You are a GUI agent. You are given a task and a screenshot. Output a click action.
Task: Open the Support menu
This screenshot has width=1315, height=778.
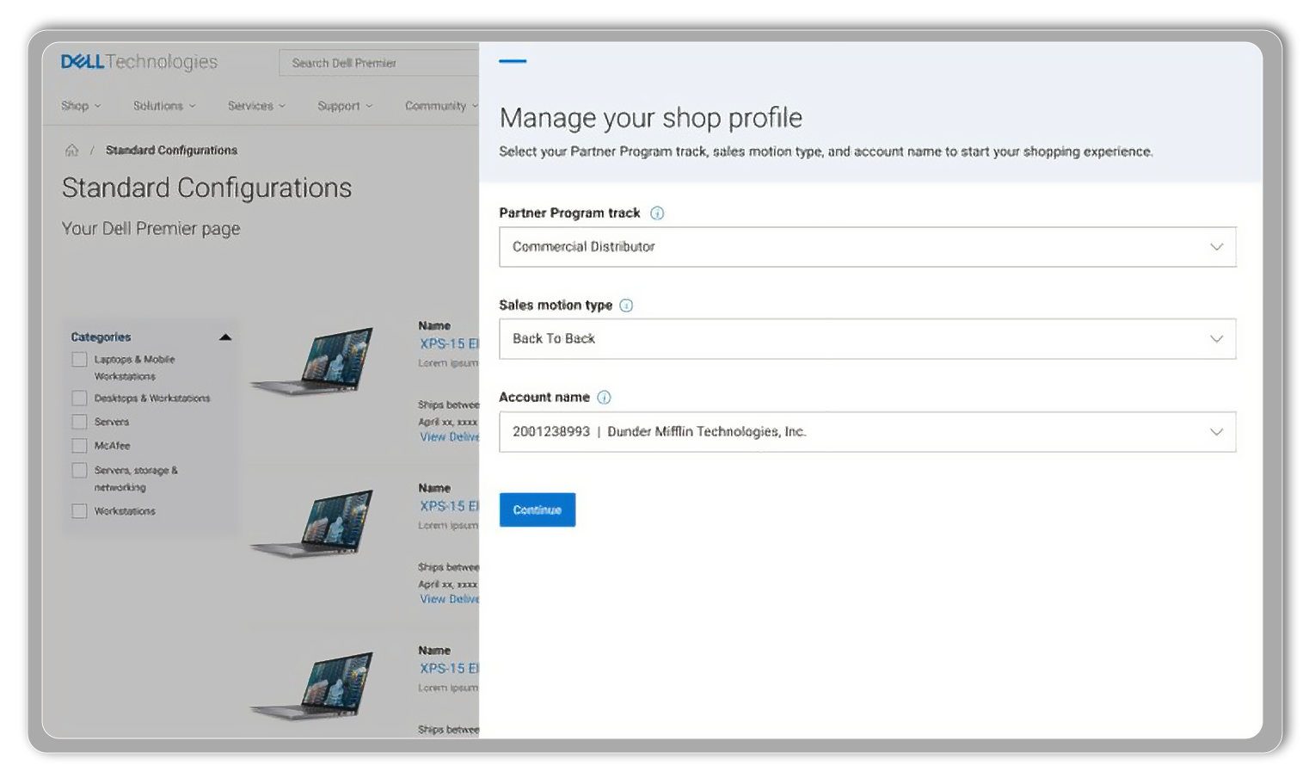click(x=344, y=106)
